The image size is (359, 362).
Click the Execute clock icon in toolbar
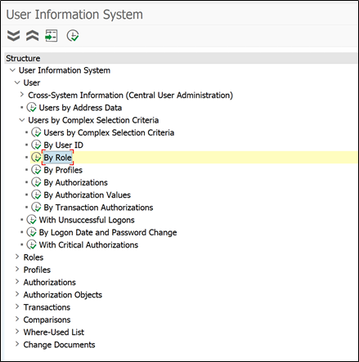pos(73,36)
